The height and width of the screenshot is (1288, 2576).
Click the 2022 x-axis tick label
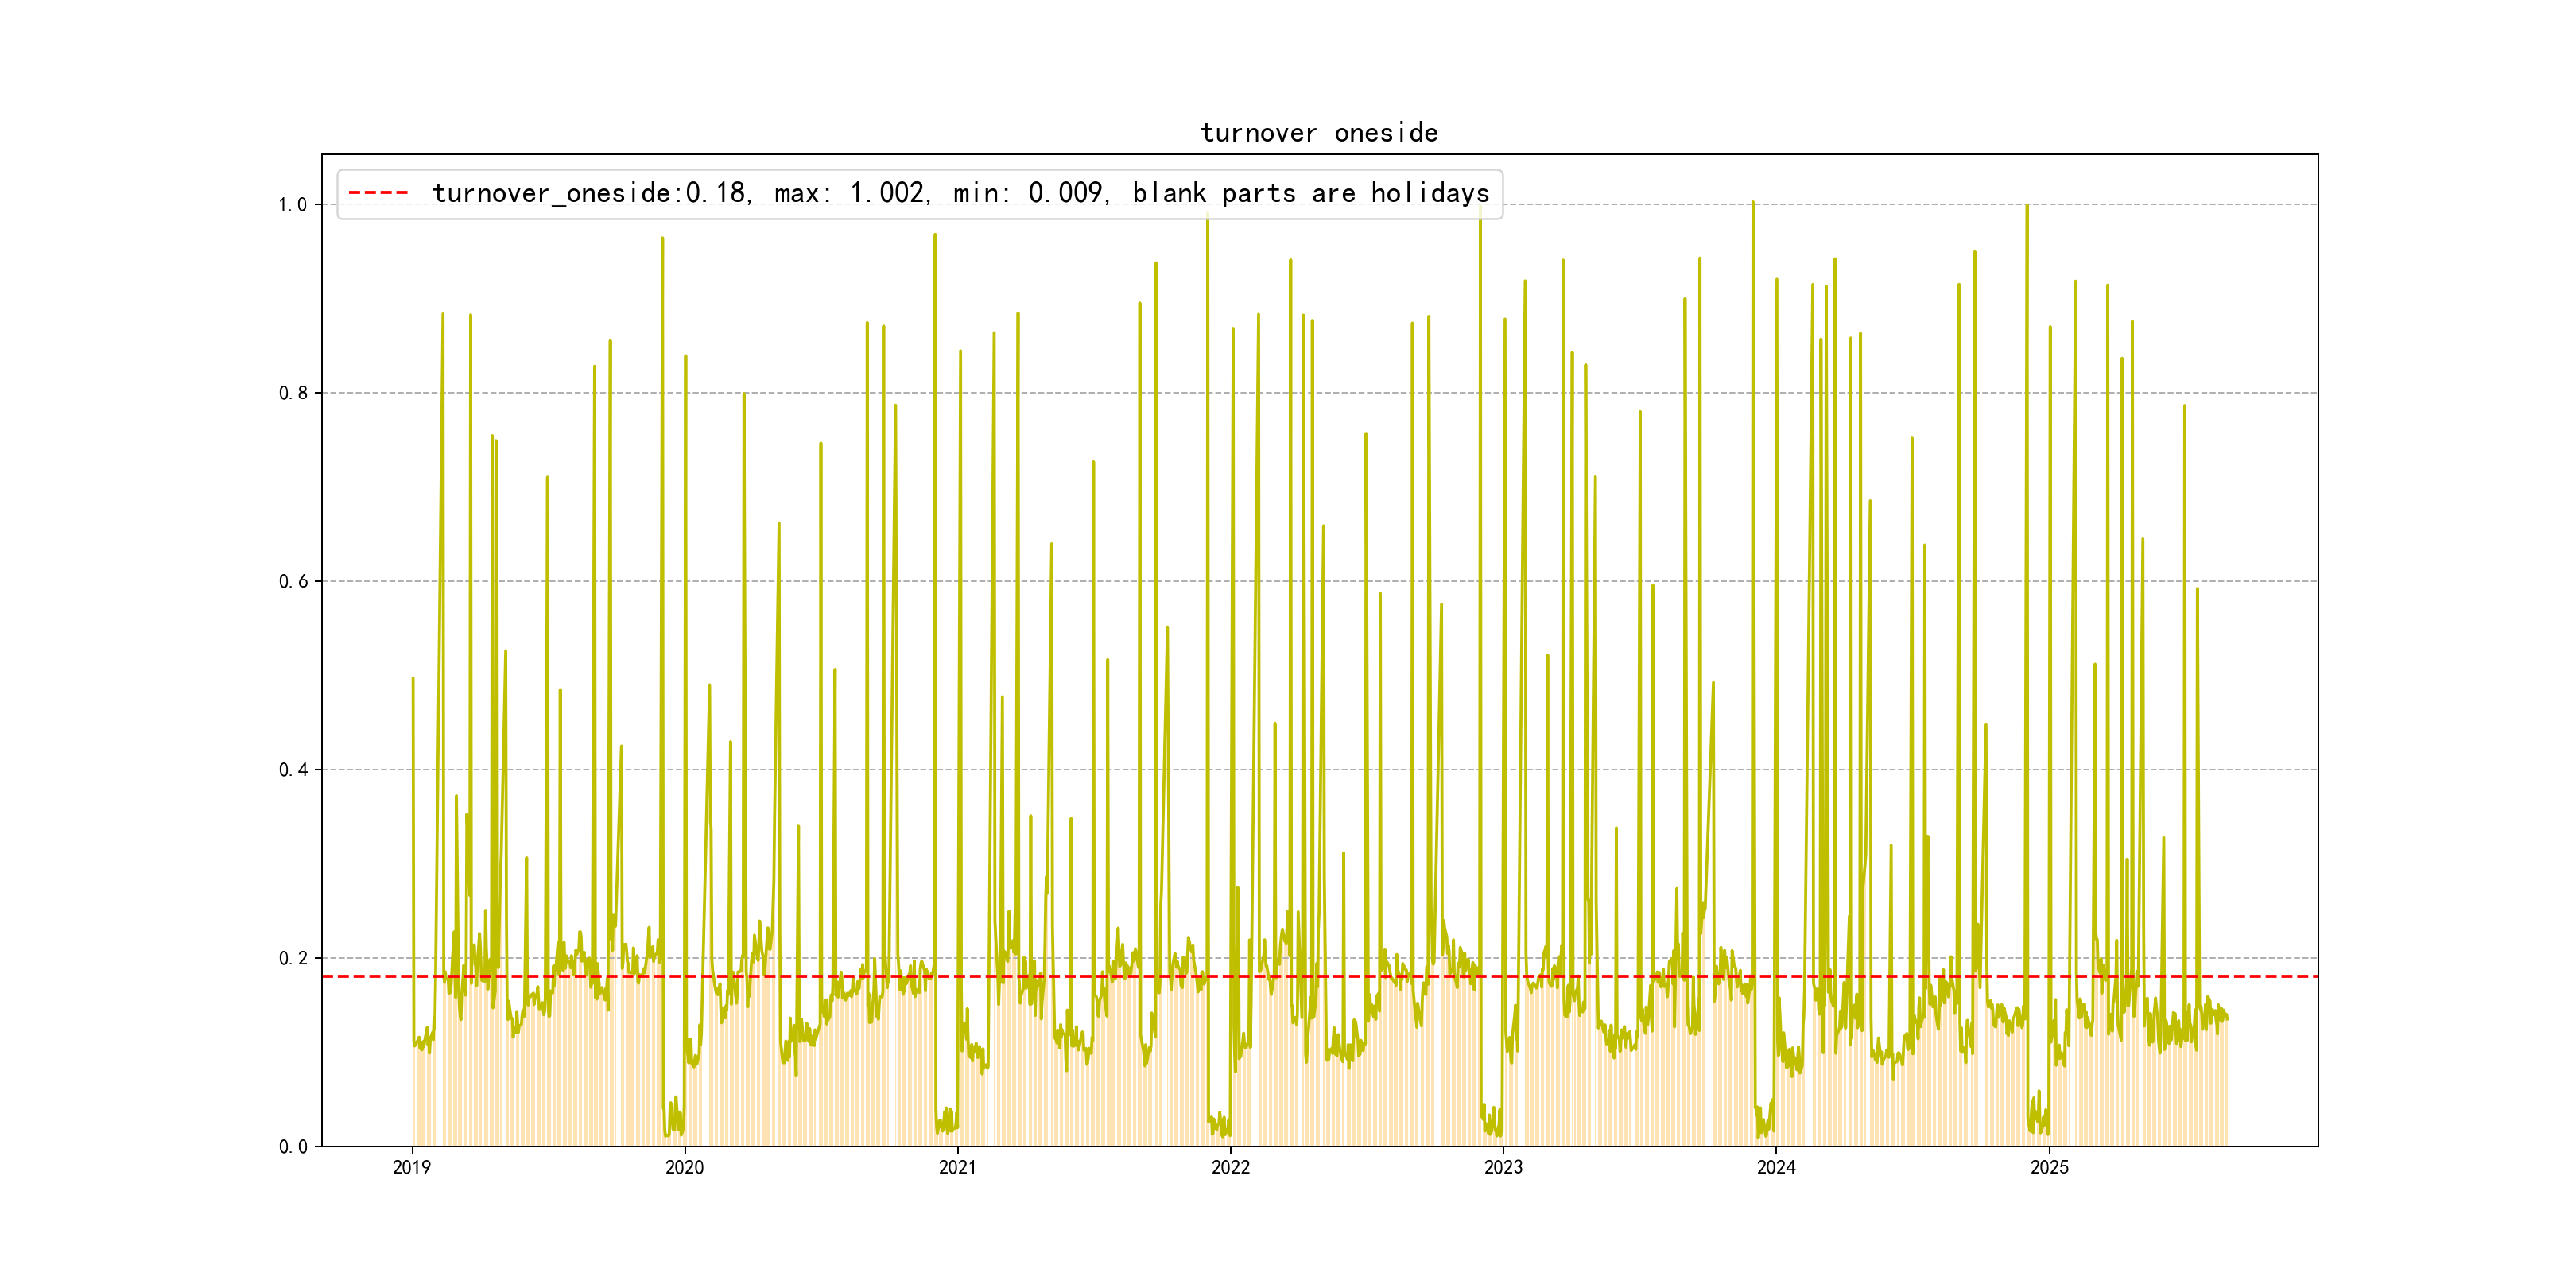coord(1230,1167)
